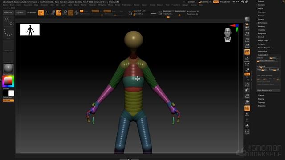The height and width of the screenshot is (160, 285).
Task: Adjust the Adaptive Skin Density slider
Action: (x=274, y=58)
